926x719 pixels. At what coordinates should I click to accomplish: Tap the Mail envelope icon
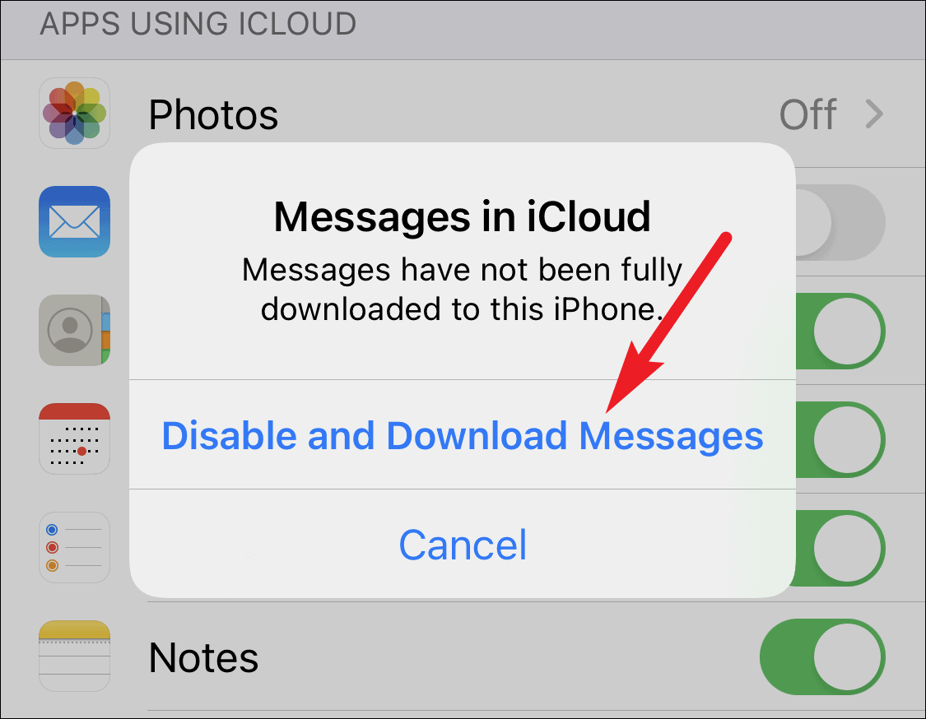[x=74, y=221]
